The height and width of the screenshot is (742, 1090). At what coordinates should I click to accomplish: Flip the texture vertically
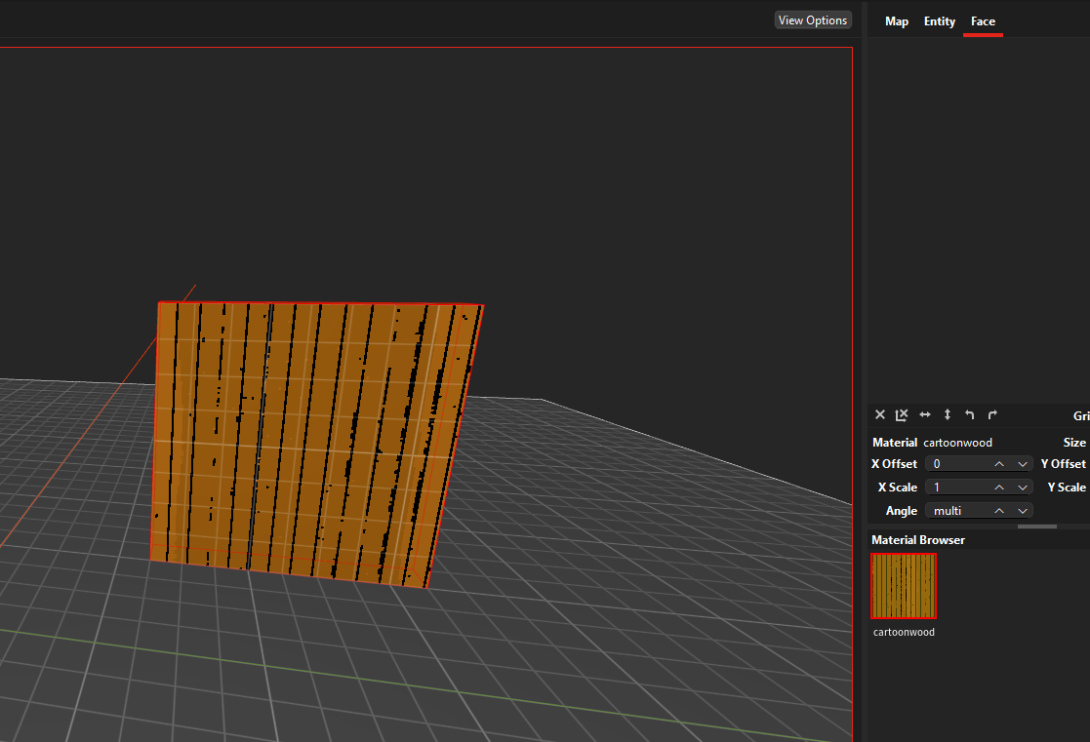[948, 415]
